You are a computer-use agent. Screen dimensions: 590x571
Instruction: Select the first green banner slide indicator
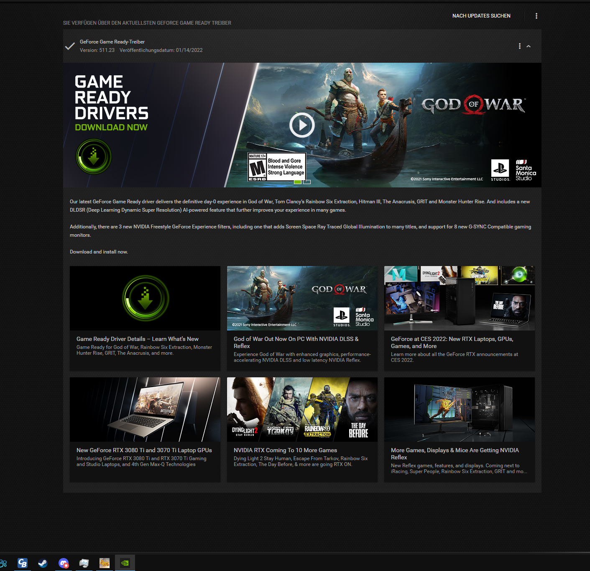298,182
